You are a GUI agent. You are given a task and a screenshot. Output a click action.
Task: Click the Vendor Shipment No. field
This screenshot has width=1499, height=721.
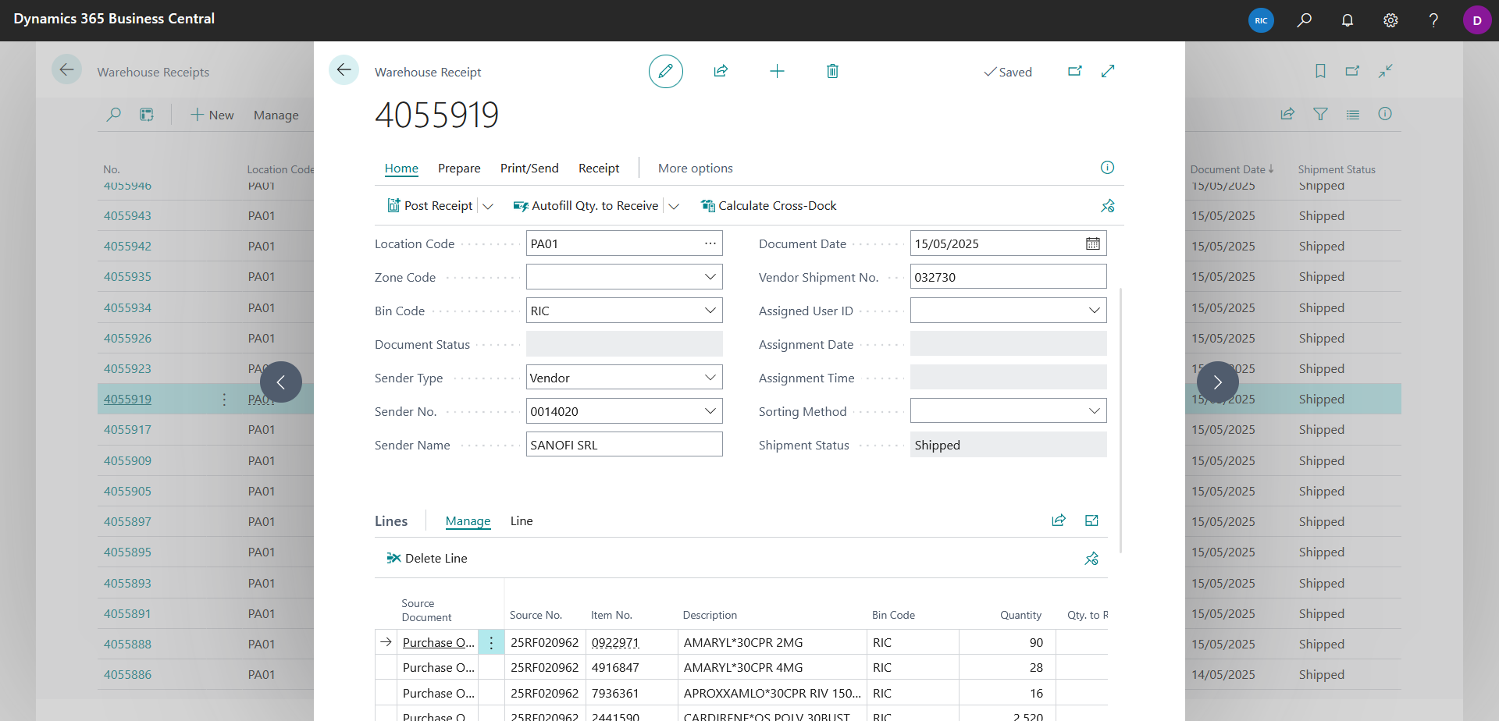click(1008, 277)
